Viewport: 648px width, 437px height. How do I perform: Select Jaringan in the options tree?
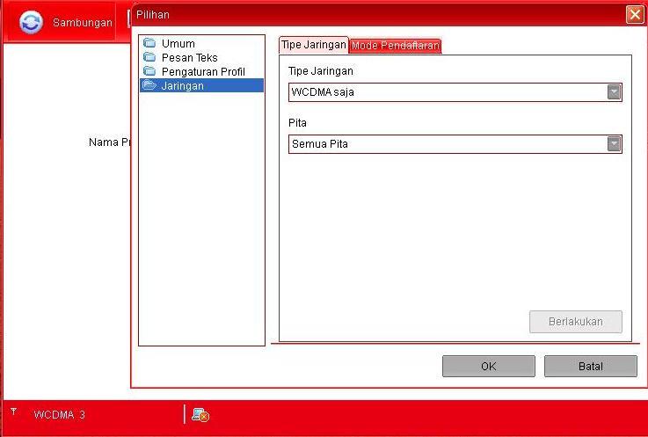201,85
